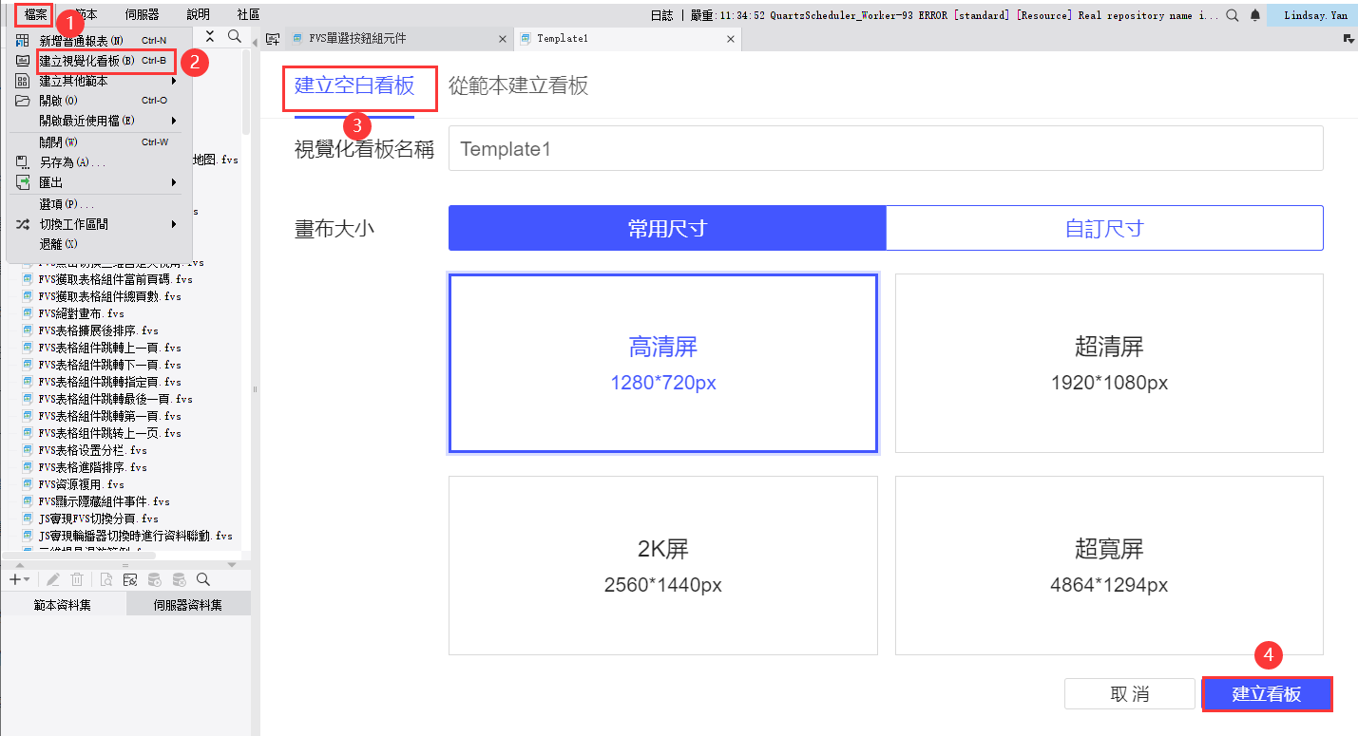This screenshot has width=1358, height=736.
Task: Click the collapse-all icon above the file tree
Action: click(211, 37)
